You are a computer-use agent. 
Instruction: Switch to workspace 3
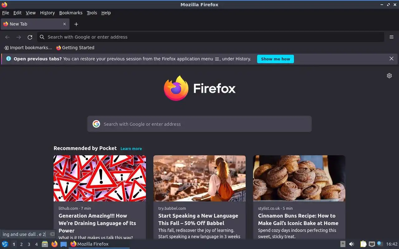point(29,244)
